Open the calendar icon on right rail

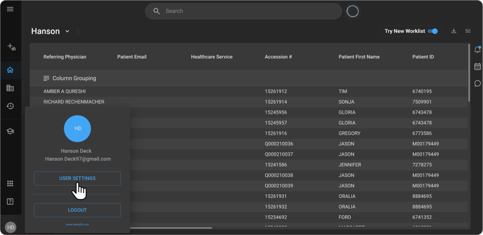(477, 66)
